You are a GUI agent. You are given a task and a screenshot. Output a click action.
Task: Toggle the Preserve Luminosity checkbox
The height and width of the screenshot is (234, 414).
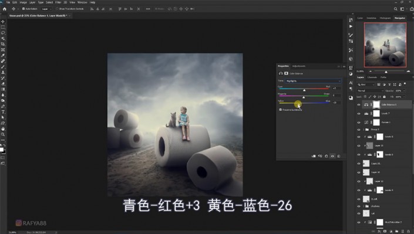(x=280, y=110)
